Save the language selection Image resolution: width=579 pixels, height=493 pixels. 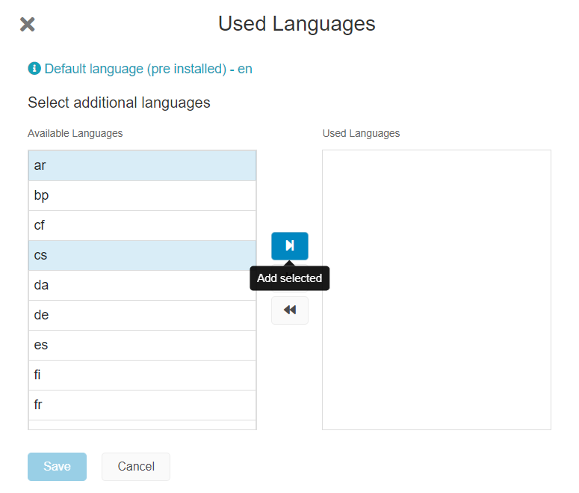point(58,467)
